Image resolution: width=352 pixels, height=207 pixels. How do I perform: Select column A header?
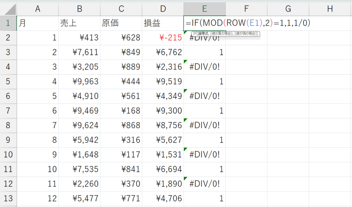pos(38,9)
